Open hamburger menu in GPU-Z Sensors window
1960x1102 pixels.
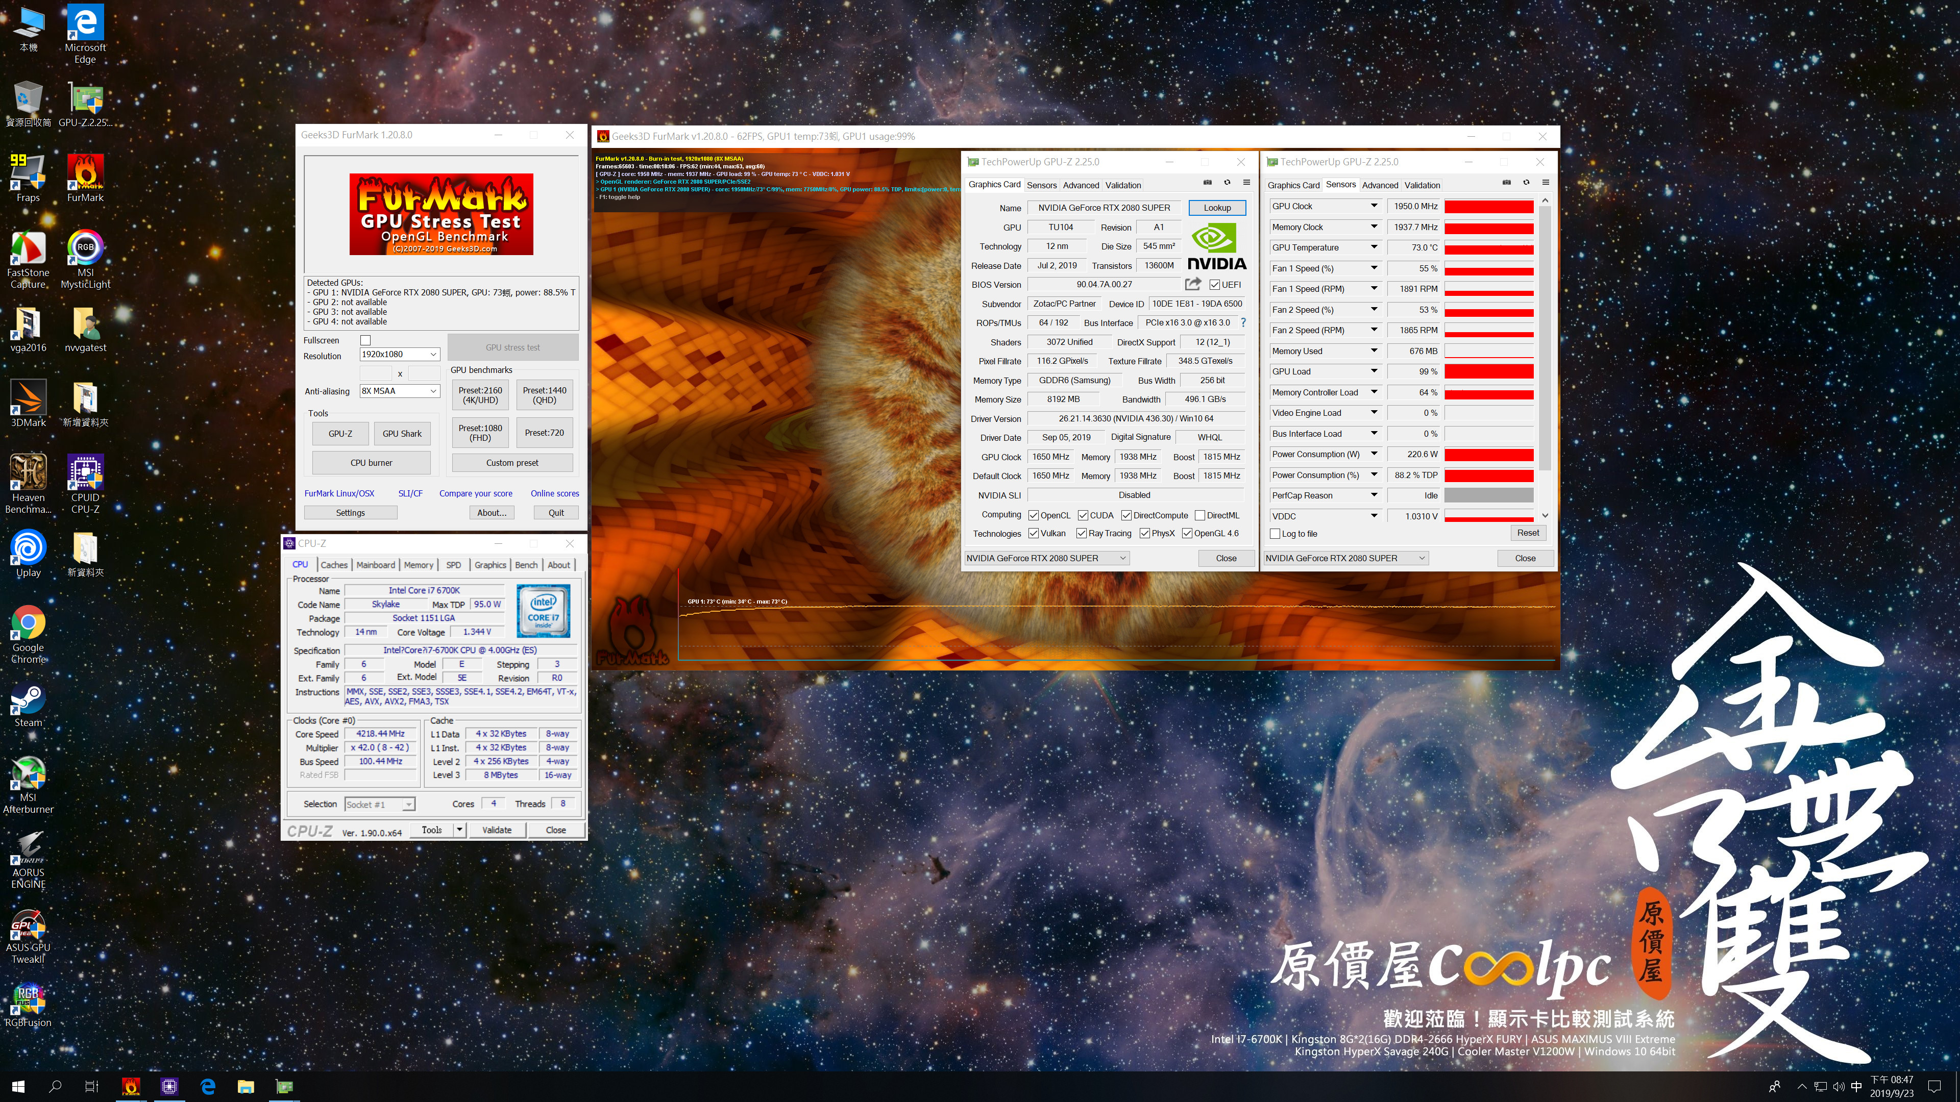click(x=1546, y=183)
